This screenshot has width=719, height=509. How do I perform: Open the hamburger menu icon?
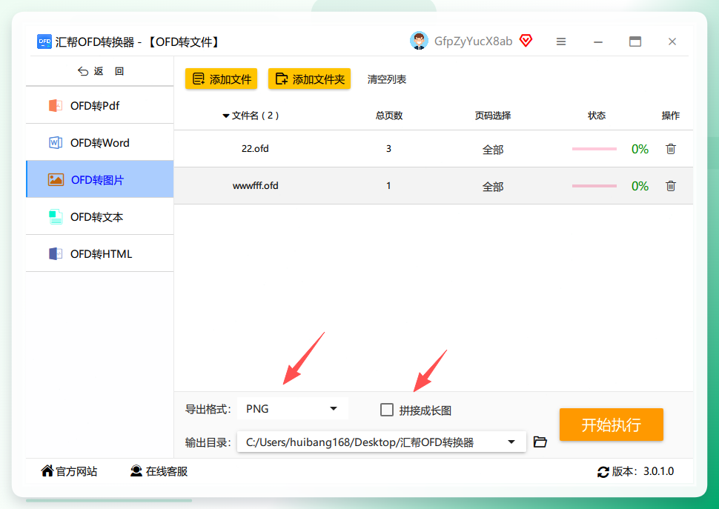(x=561, y=41)
